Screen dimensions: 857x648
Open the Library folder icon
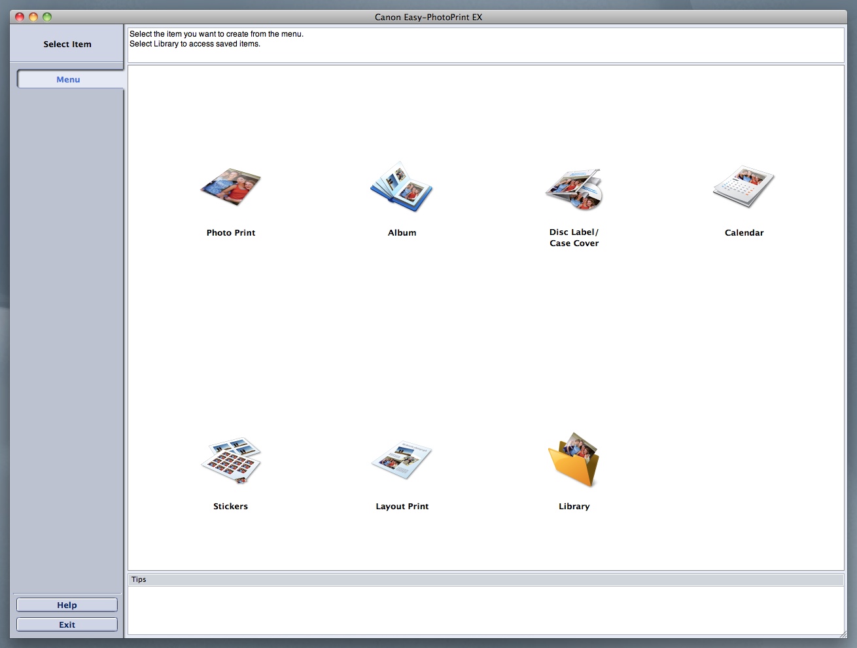click(x=574, y=459)
